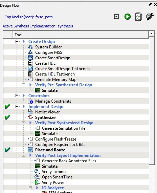
Task: Click the System Builder icon
Action: pos(30,47)
